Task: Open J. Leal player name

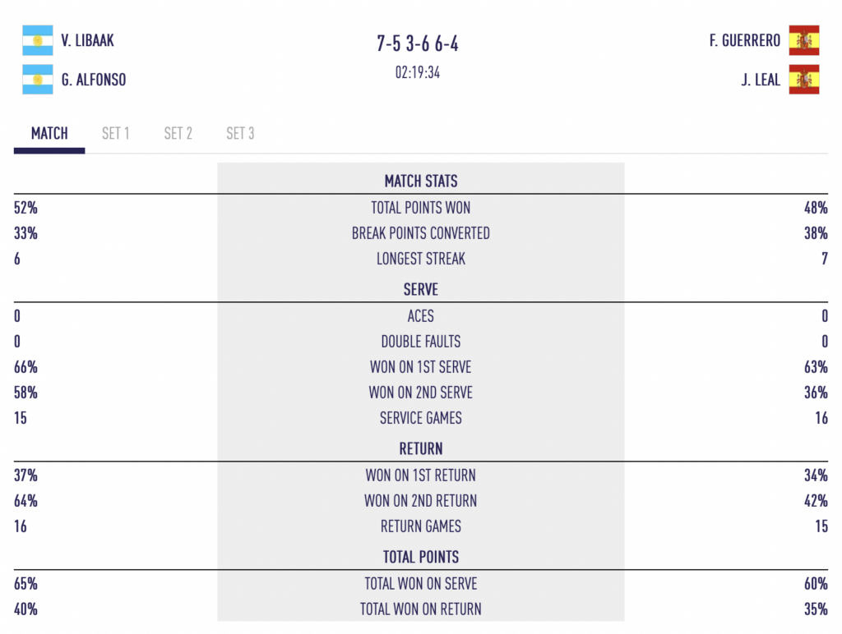Action: (761, 80)
